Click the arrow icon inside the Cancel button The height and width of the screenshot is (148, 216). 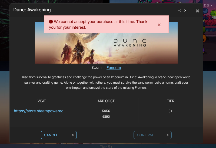pyautogui.click(x=72, y=135)
